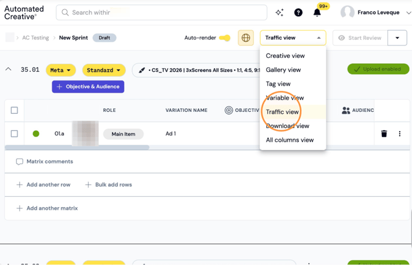Open Matrix comments
Image resolution: width=412 pixels, height=265 pixels.
(44, 162)
